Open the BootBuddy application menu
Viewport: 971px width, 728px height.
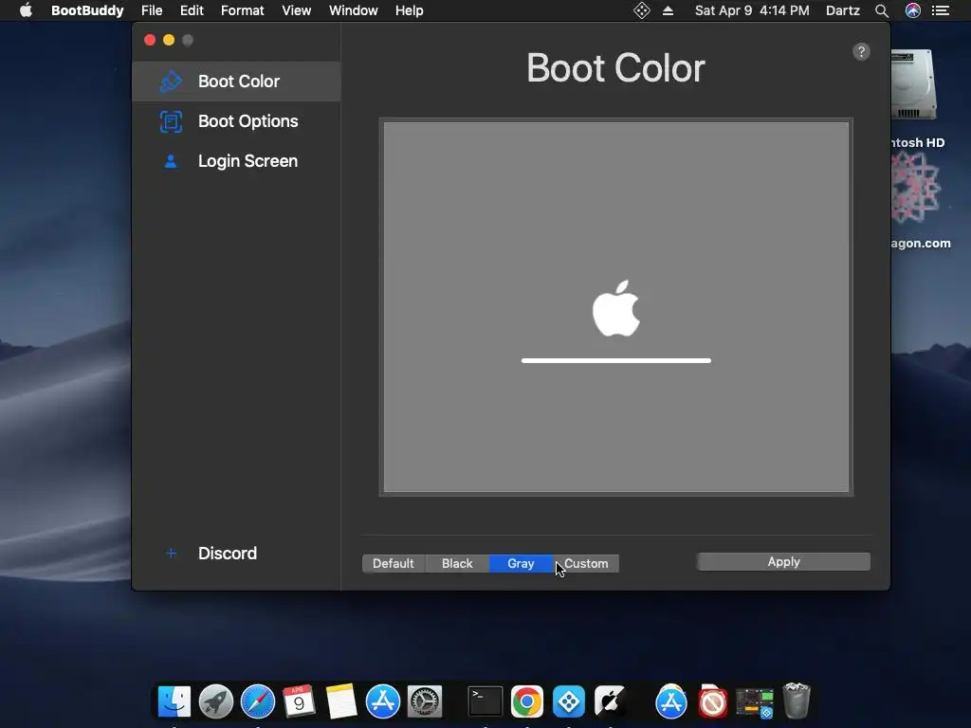(87, 10)
